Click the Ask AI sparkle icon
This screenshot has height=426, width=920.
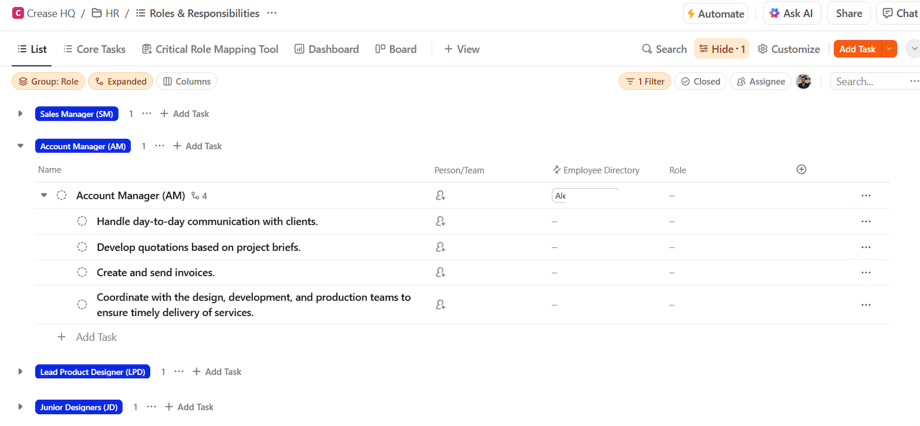(775, 14)
